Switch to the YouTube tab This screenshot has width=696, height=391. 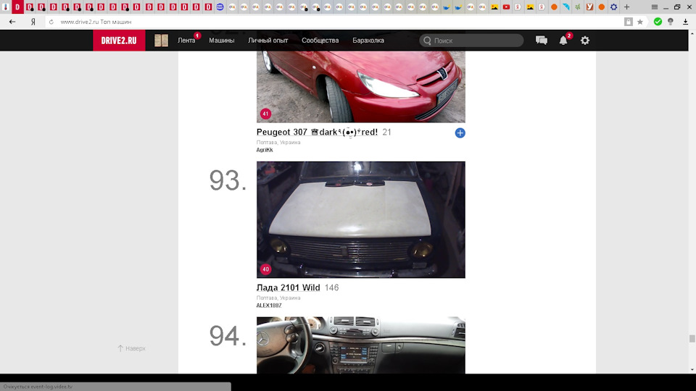coord(507,7)
